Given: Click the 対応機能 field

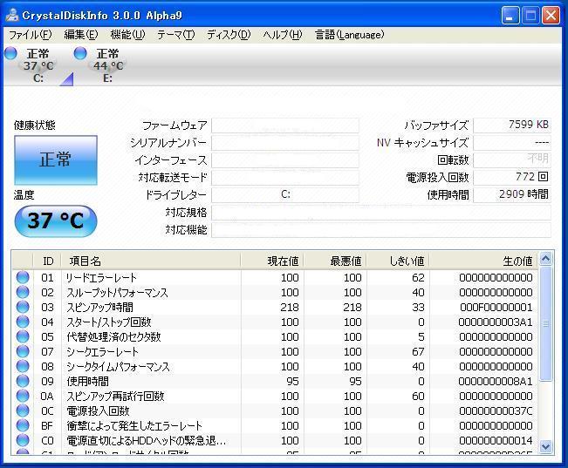Looking at the screenshot, I should coord(381,229).
